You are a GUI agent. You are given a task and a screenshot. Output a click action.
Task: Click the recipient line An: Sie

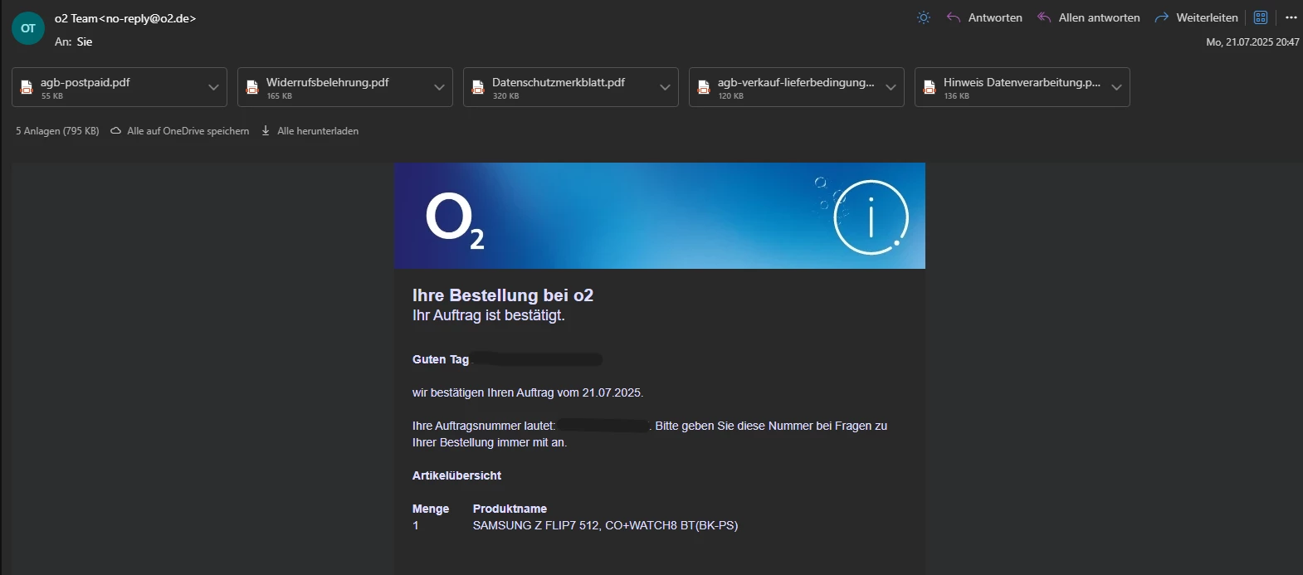point(74,41)
